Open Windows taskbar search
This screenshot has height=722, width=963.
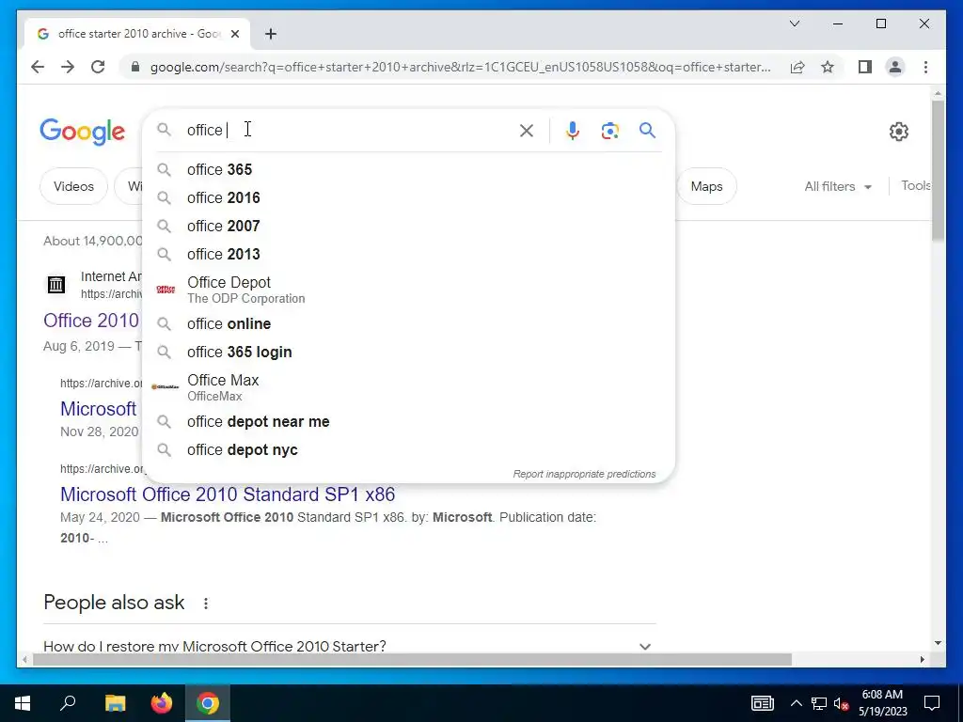tap(68, 703)
